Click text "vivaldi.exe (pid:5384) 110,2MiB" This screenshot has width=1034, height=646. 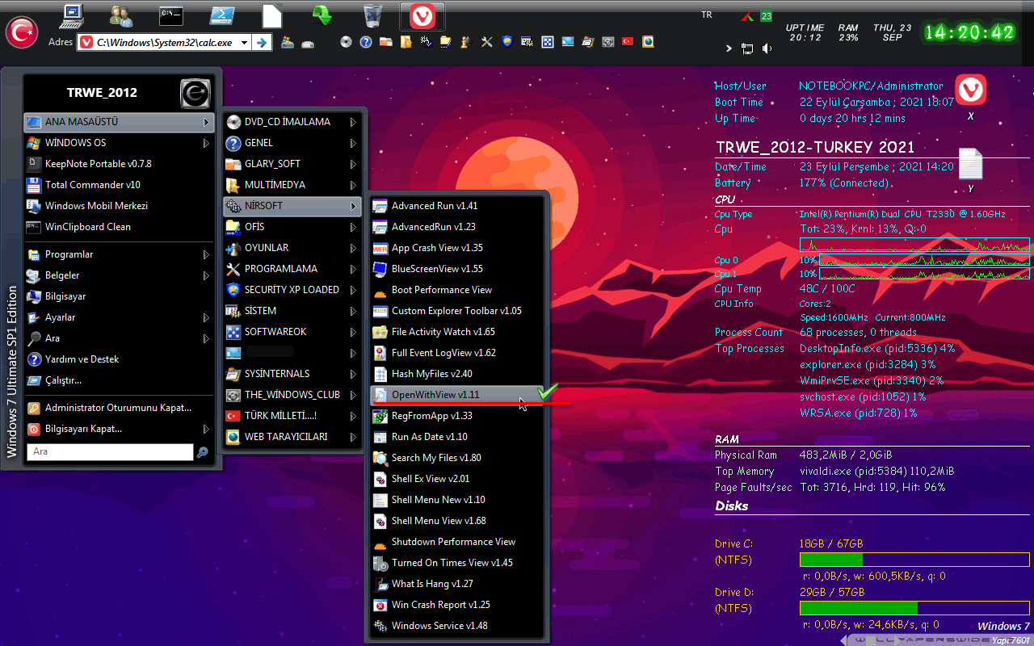coord(876,472)
